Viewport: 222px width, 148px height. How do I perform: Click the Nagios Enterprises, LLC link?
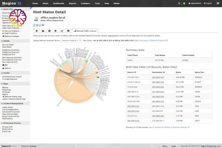(210, 146)
